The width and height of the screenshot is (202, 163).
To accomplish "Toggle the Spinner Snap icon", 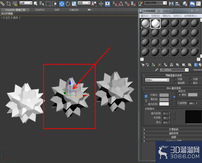I will [133, 4].
